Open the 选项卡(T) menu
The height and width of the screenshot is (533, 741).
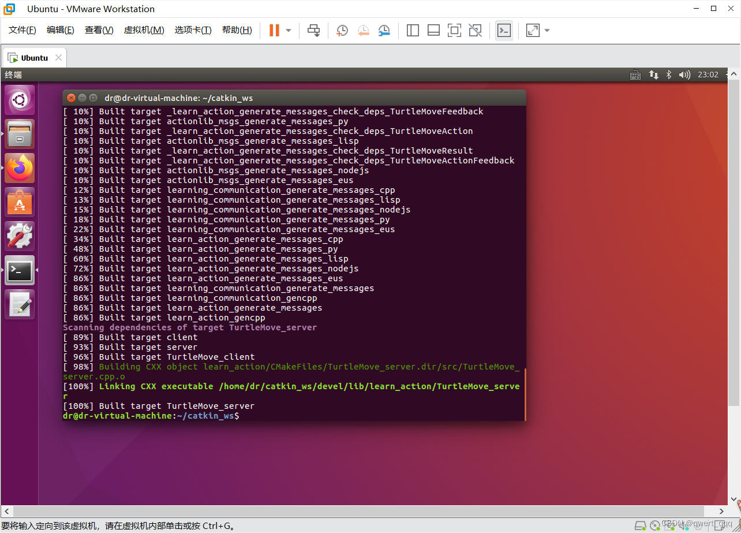click(x=193, y=30)
